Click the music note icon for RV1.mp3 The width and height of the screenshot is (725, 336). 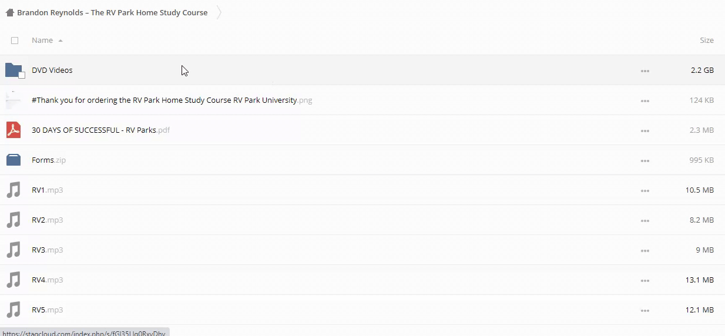tap(14, 190)
